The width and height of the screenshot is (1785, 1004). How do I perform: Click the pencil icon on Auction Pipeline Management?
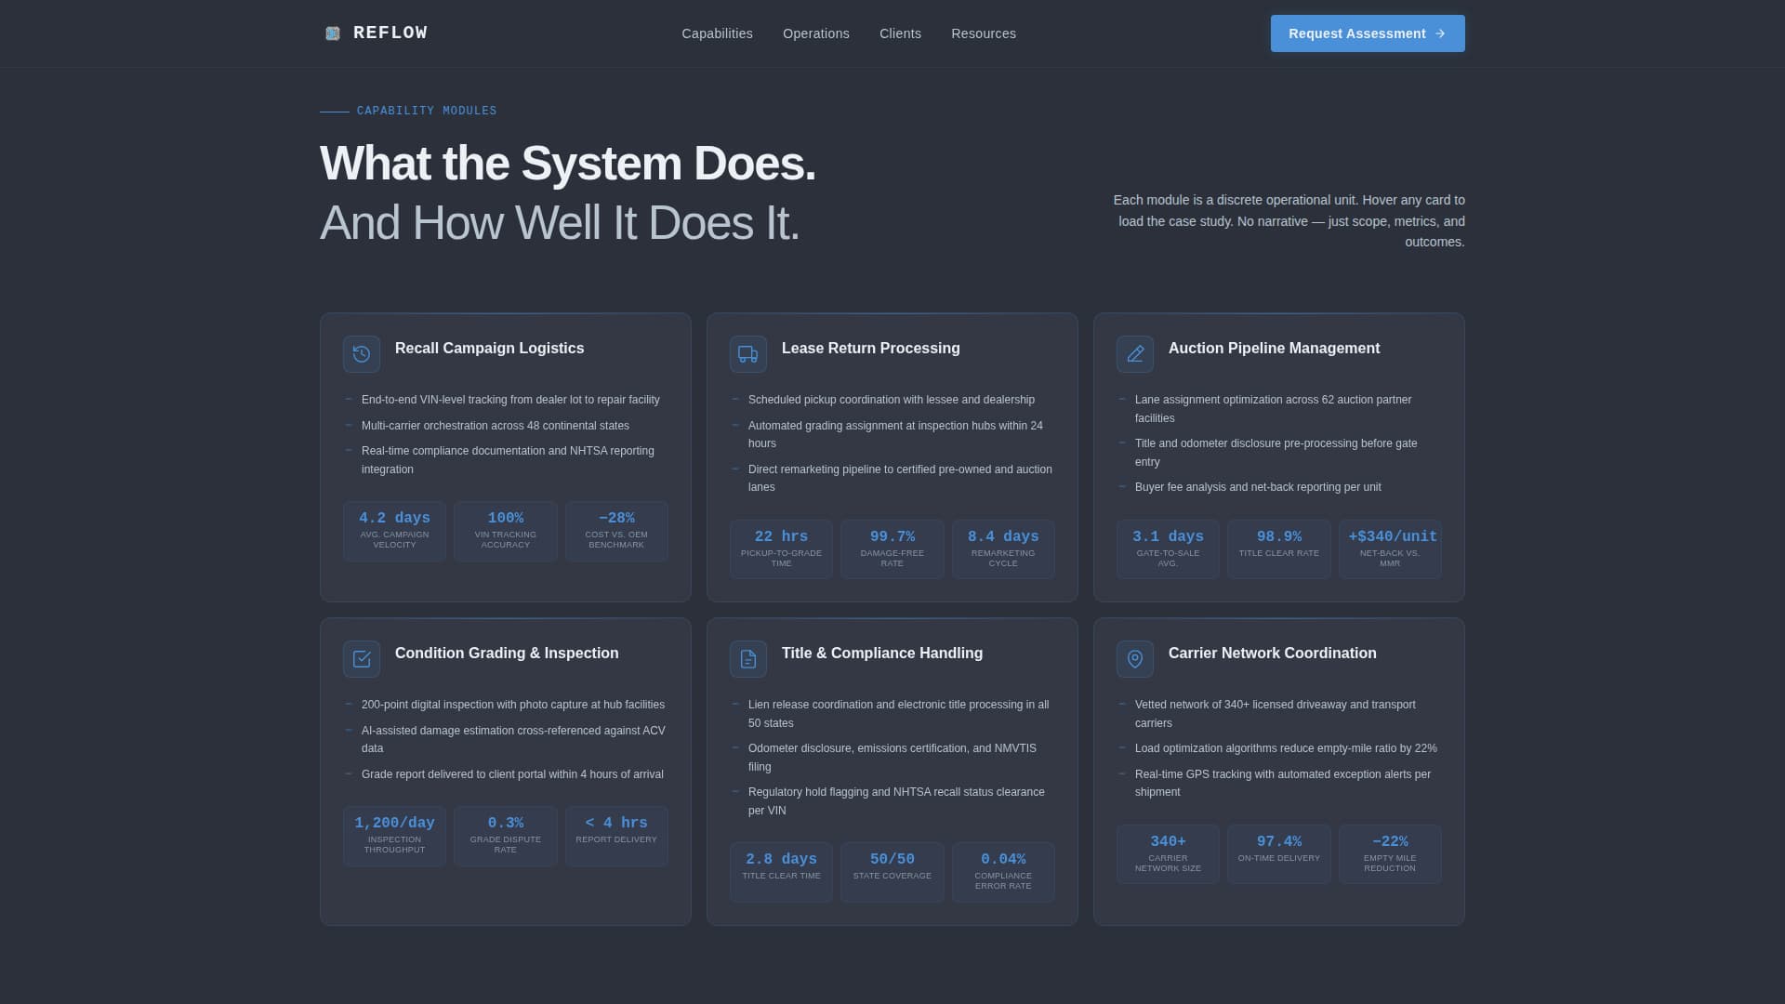tap(1135, 354)
